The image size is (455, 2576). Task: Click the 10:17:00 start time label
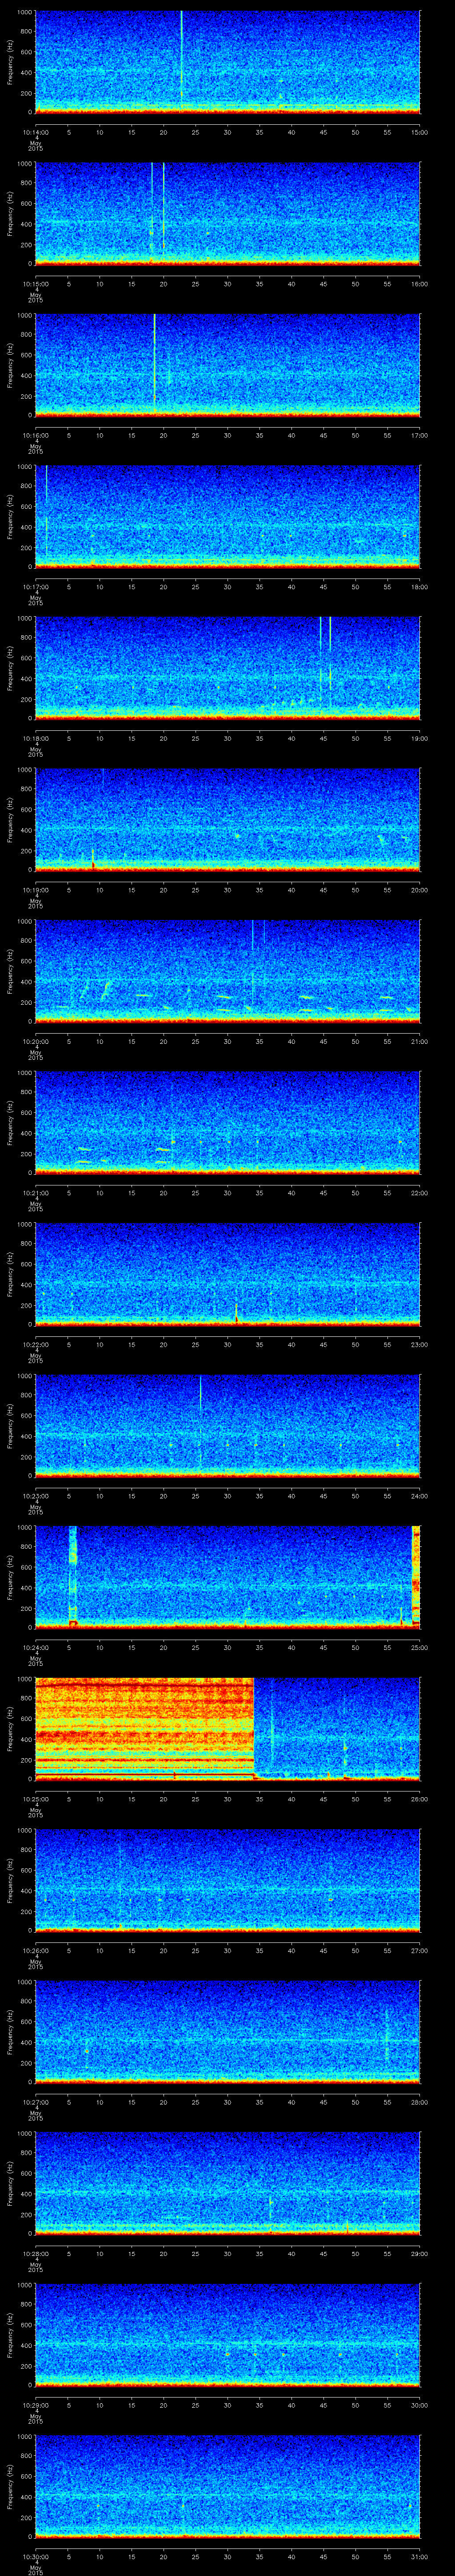(x=35, y=587)
